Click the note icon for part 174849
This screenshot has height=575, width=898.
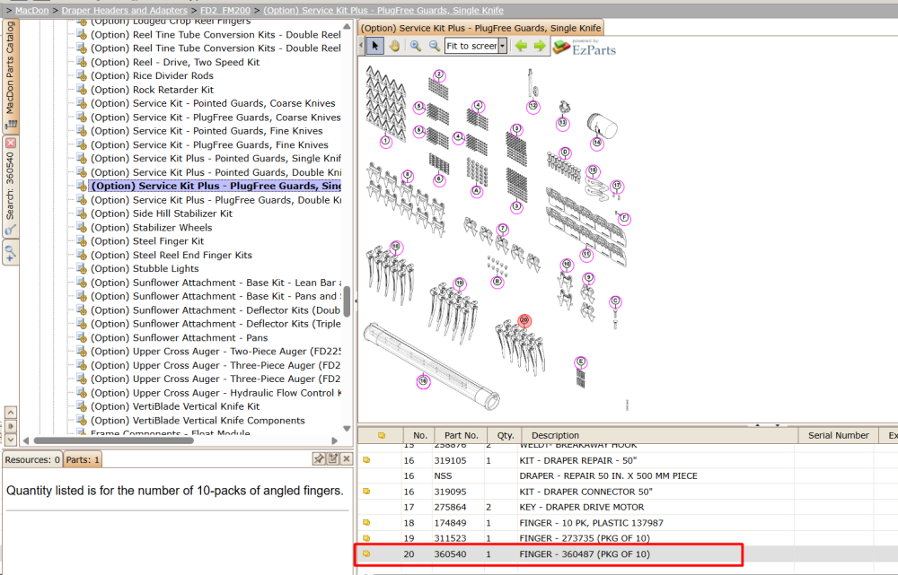pyautogui.click(x=366, y=522)
